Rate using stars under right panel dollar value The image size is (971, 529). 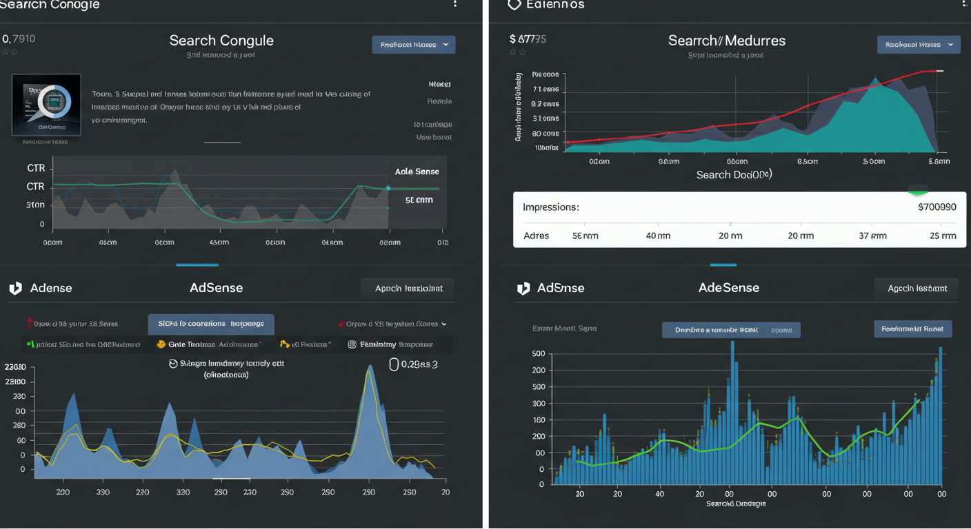517,52
